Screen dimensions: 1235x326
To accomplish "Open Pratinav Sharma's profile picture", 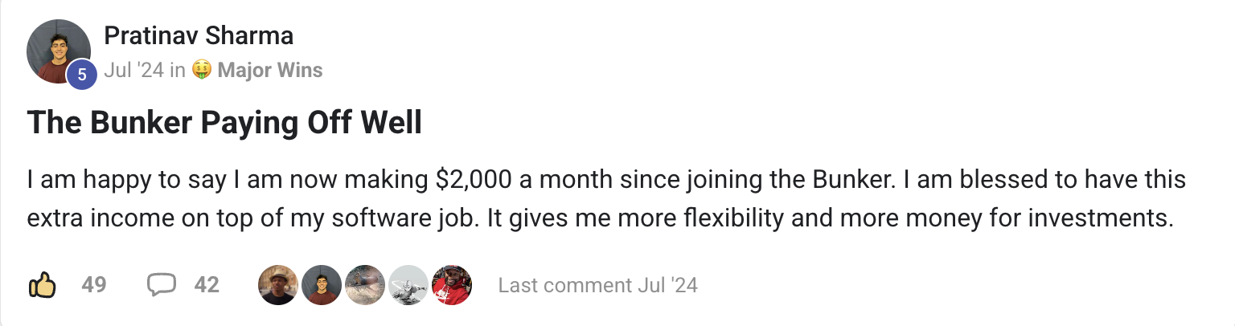I will pyautogui.click(x=58, y=51).
